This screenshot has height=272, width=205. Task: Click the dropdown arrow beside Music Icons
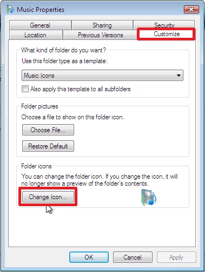[178, 76]
